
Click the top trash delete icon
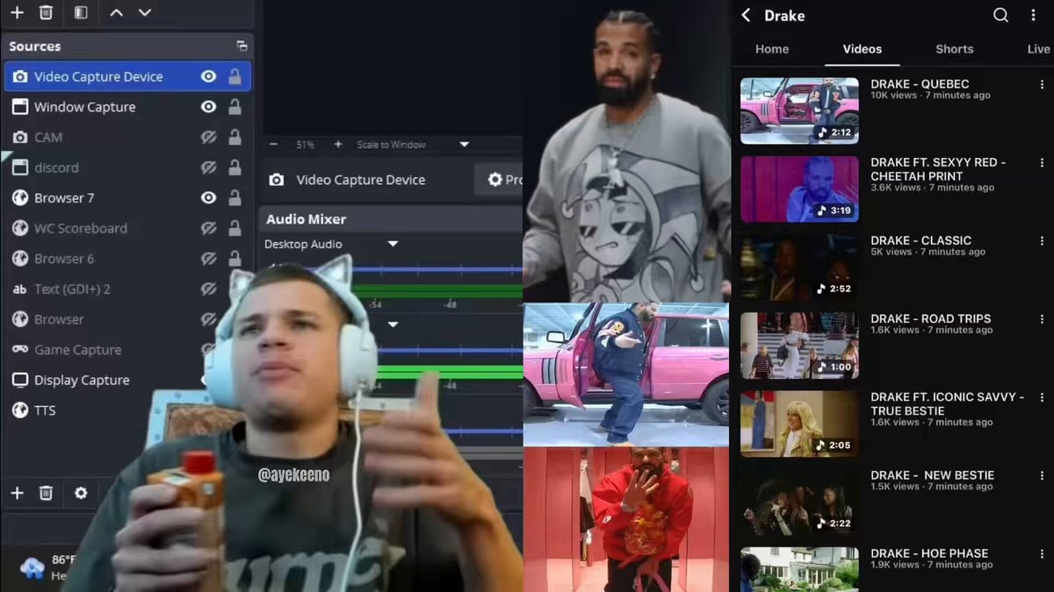[47, 13]
